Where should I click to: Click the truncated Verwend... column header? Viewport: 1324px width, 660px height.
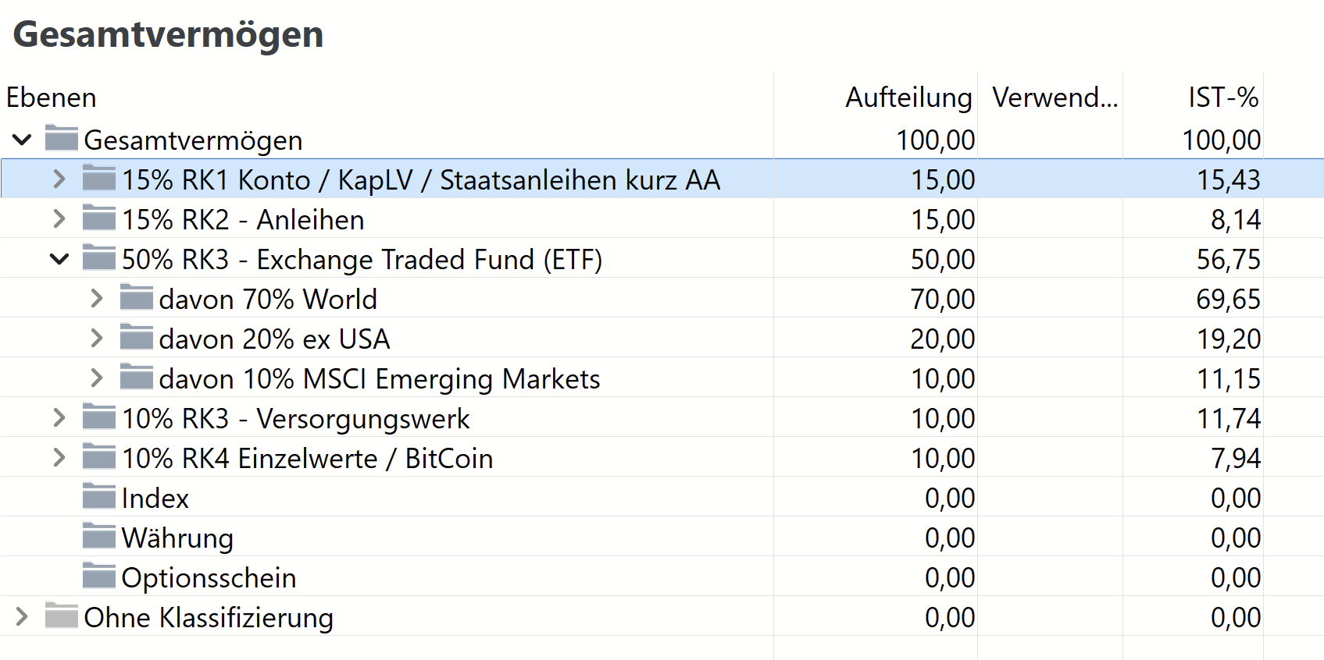tap(1055, 98)
